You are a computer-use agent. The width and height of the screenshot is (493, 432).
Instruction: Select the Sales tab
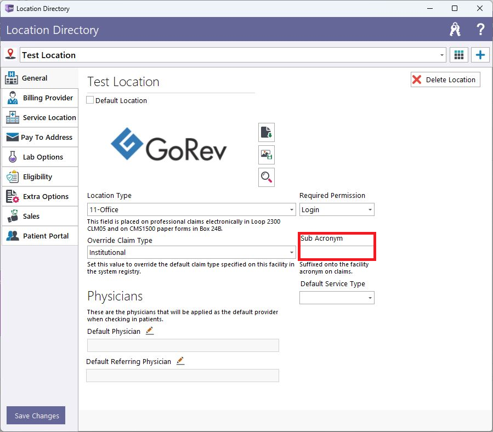(x=40, y=217)
